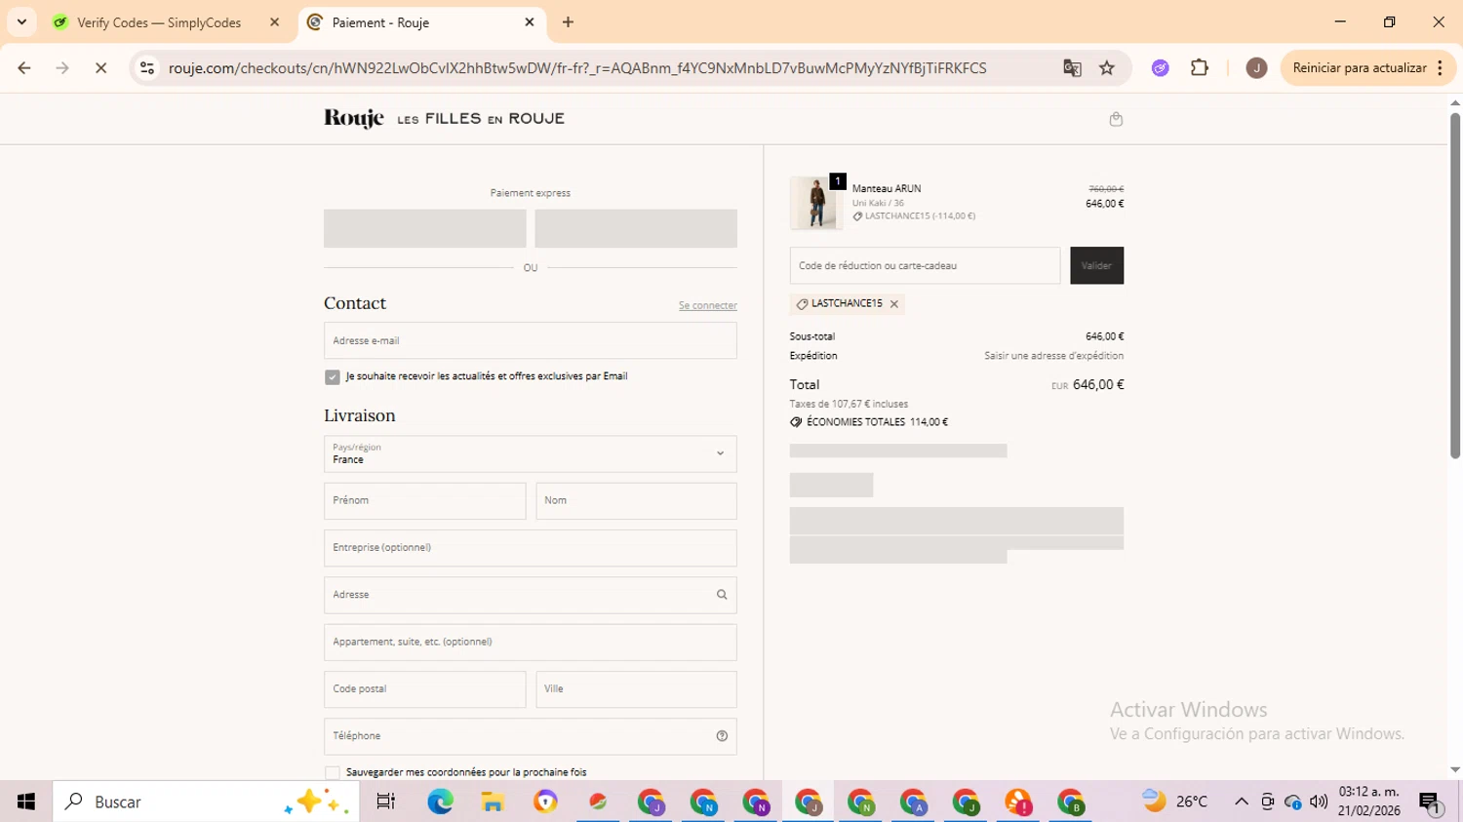Click the Adresse input field

point(531,595)
